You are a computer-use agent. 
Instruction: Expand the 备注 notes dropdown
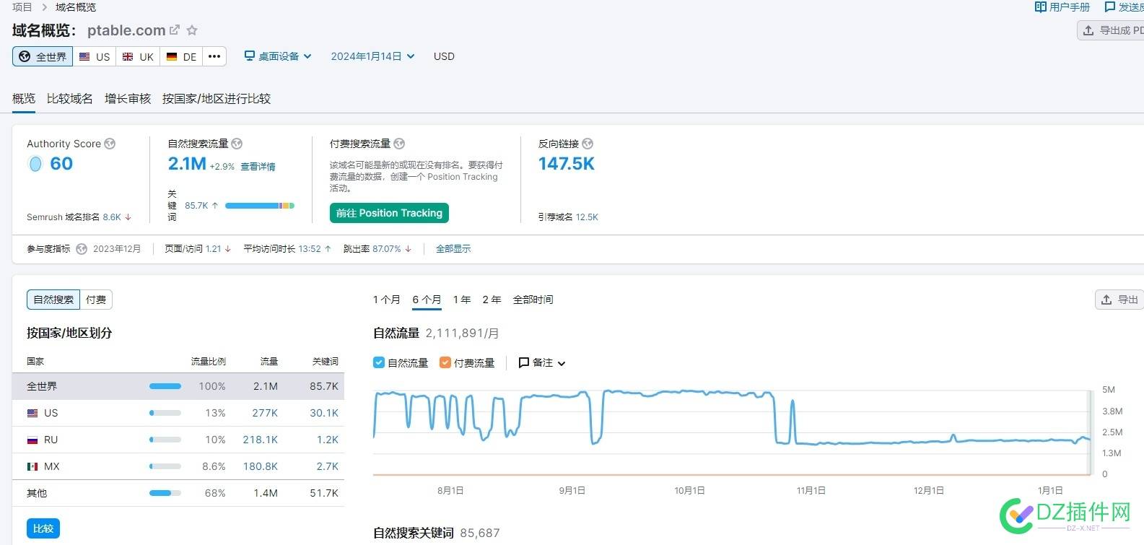(542, 362)
